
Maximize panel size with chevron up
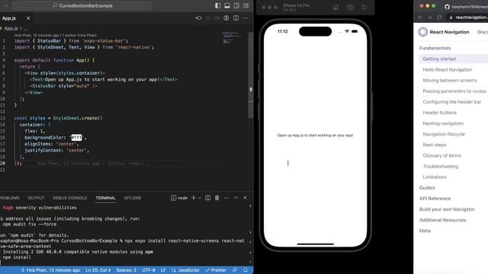click(x=236, y=198)
